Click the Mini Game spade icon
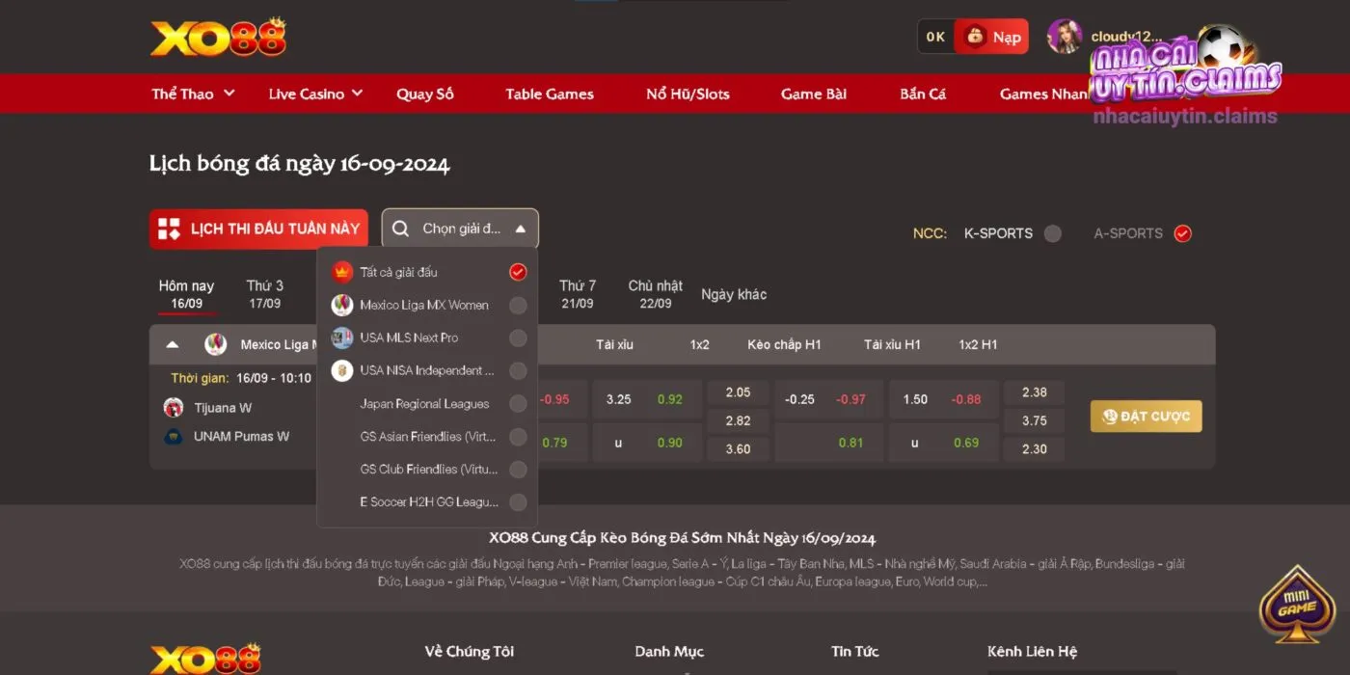This screenshot has width=1350, height=675. [x=1297, y=606]
